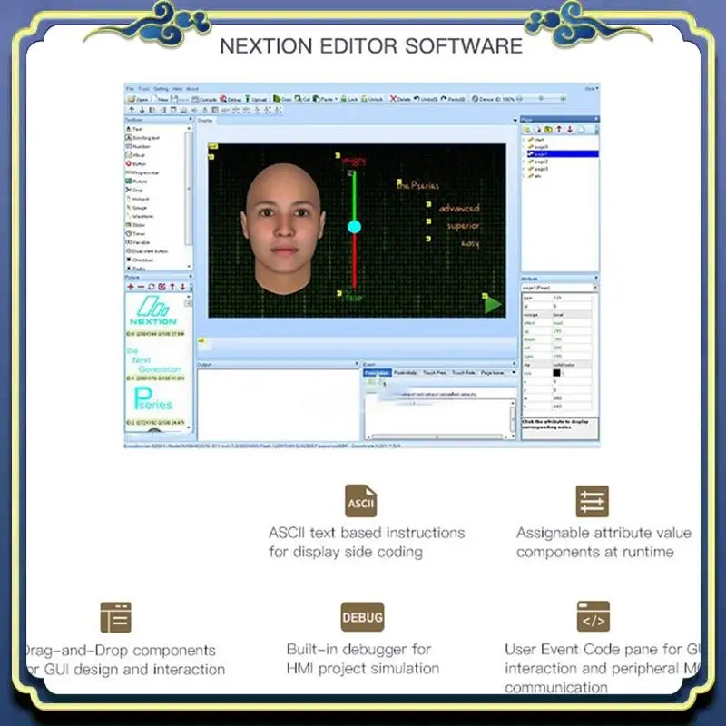Select Gauge component in Toolbox
The width and height of the screenshot is (726, 726).
137,208
